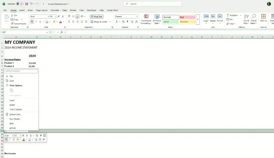Expand Merge & Center dropdown arrow
274x158 pixels.
pyautogui.click(x=110, y=22)
